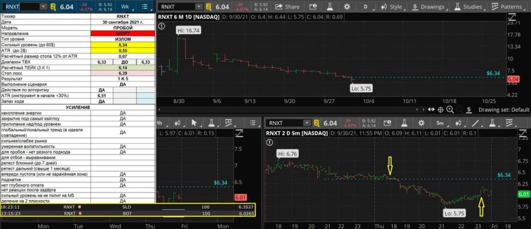Toggle price scale icon on daily chart axis
The width and height of the screenshot is (531, 229).
pyautogui.click(x=512, y=17)
